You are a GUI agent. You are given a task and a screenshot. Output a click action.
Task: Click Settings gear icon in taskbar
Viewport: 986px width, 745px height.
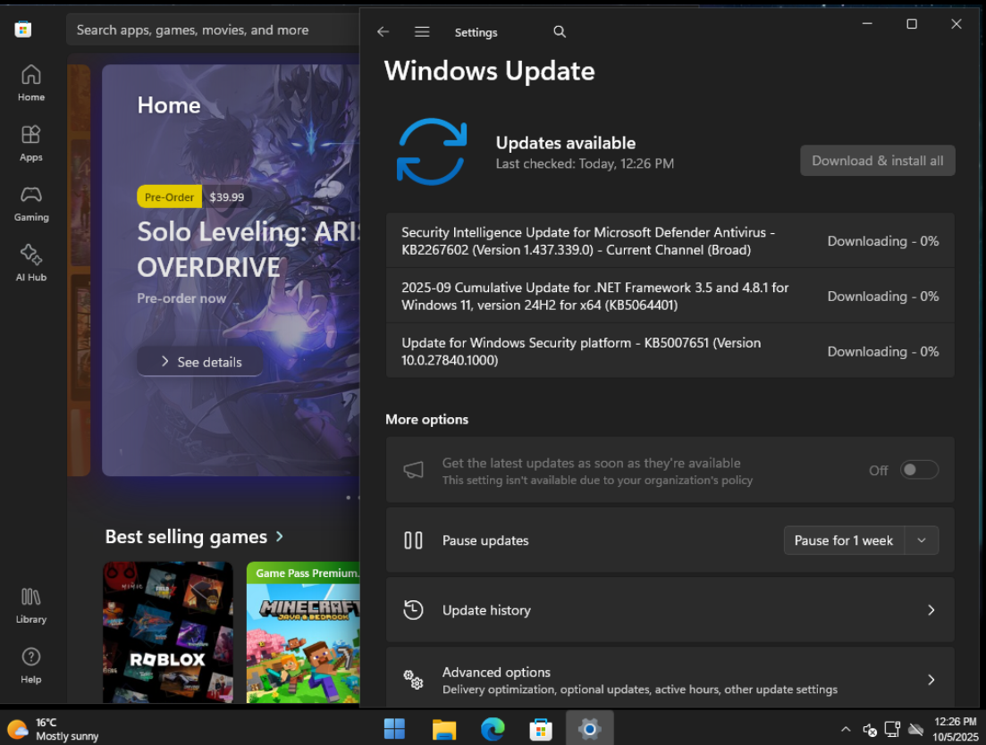589,729
